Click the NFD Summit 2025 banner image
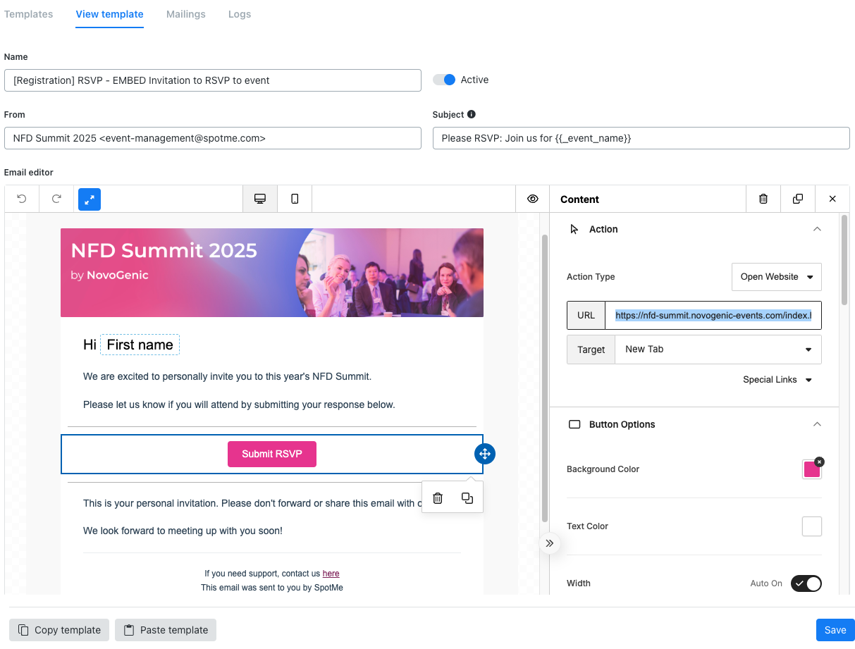 pos(272,273)
